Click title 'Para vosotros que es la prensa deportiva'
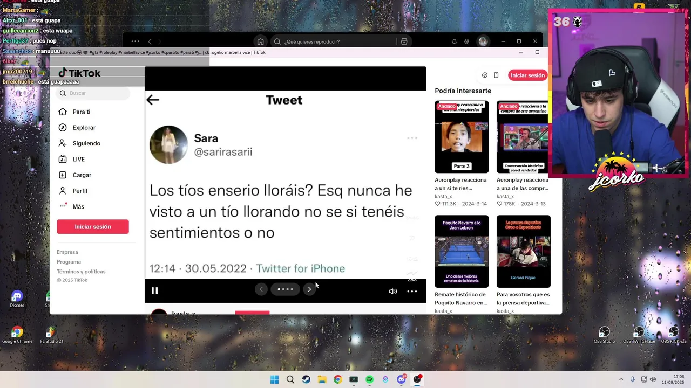Screen dimensions: 691x388 (523, 299)
